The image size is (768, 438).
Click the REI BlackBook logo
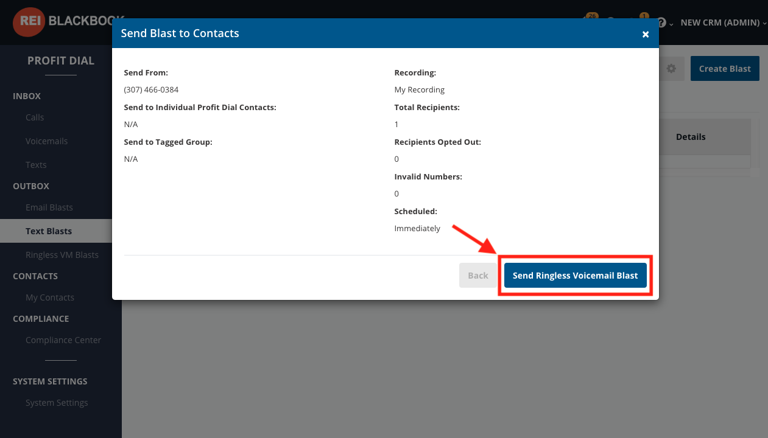point(67,21)
